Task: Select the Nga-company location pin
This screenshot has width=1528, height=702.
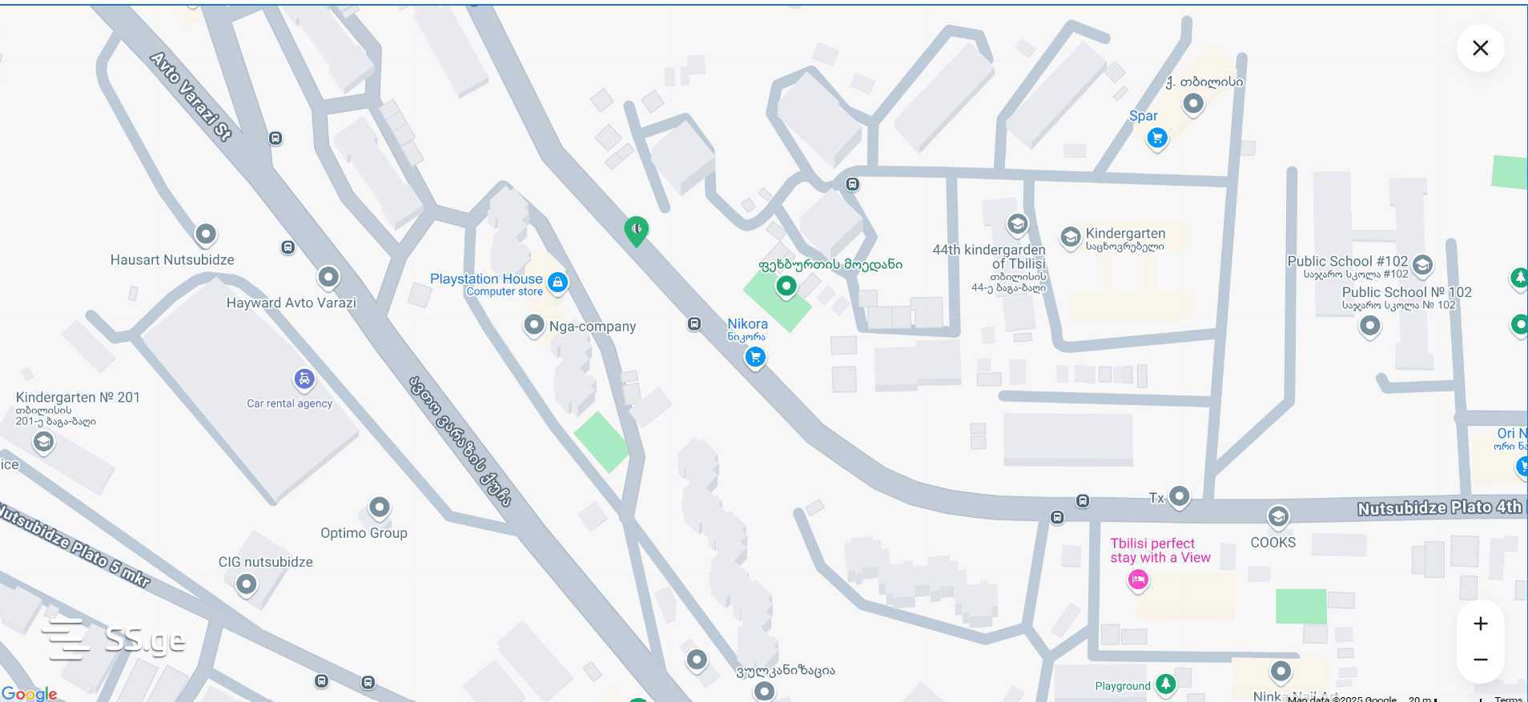Action: pyautogui.click(x=534, y=325)
